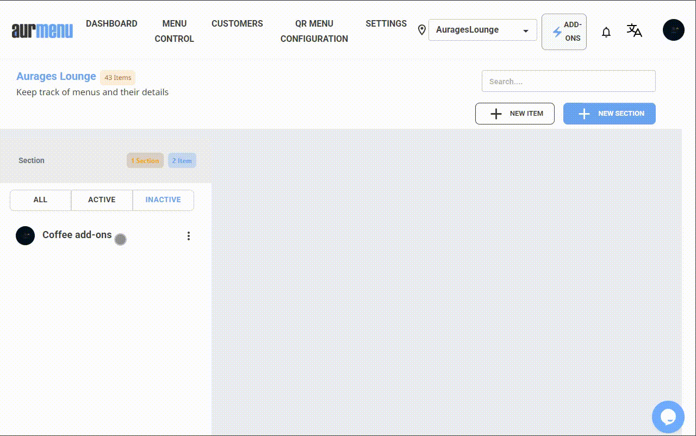This screenshot has width=696, height=436.
Task: Open the notifications bell
Action: point(606,32)
